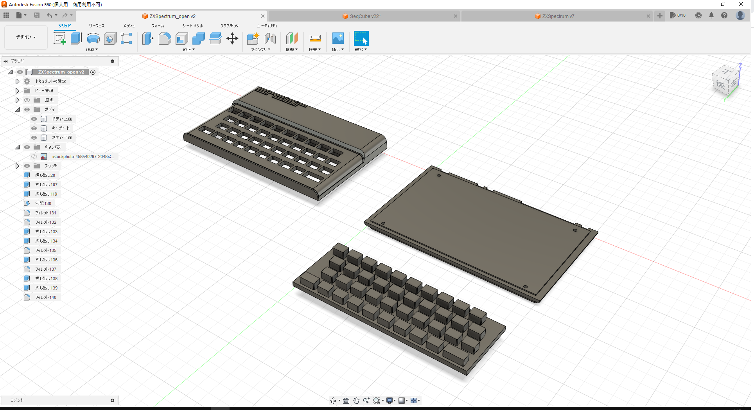Show the istockphoto canvas image
The image size is (754, 410).
pos(34,156)
